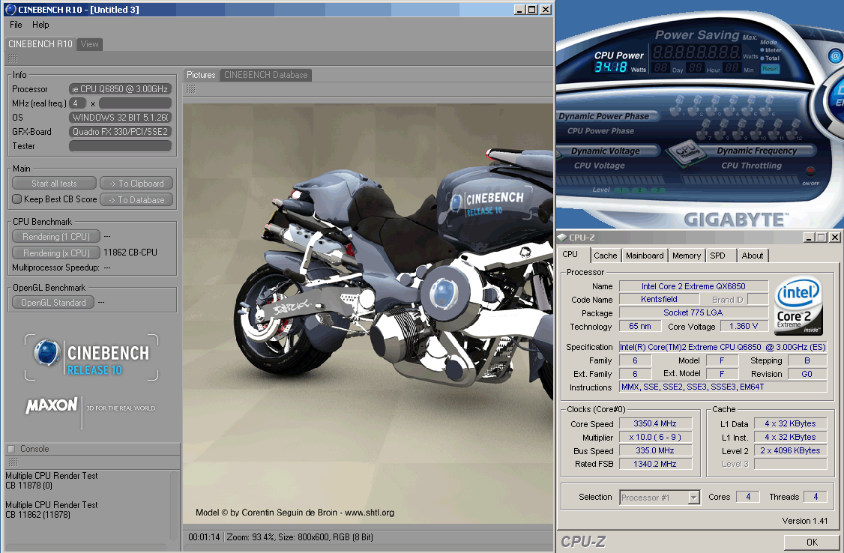Switch to the CINEBENCH Database tab
Viewport: 844px width, 553px height.
click(265, 75)
